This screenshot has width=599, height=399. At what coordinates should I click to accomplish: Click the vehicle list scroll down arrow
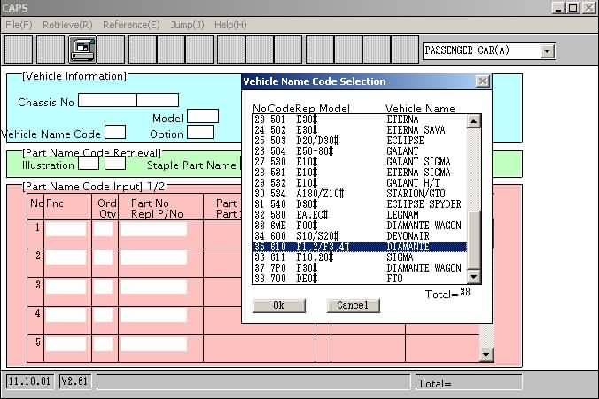(474, 276)
